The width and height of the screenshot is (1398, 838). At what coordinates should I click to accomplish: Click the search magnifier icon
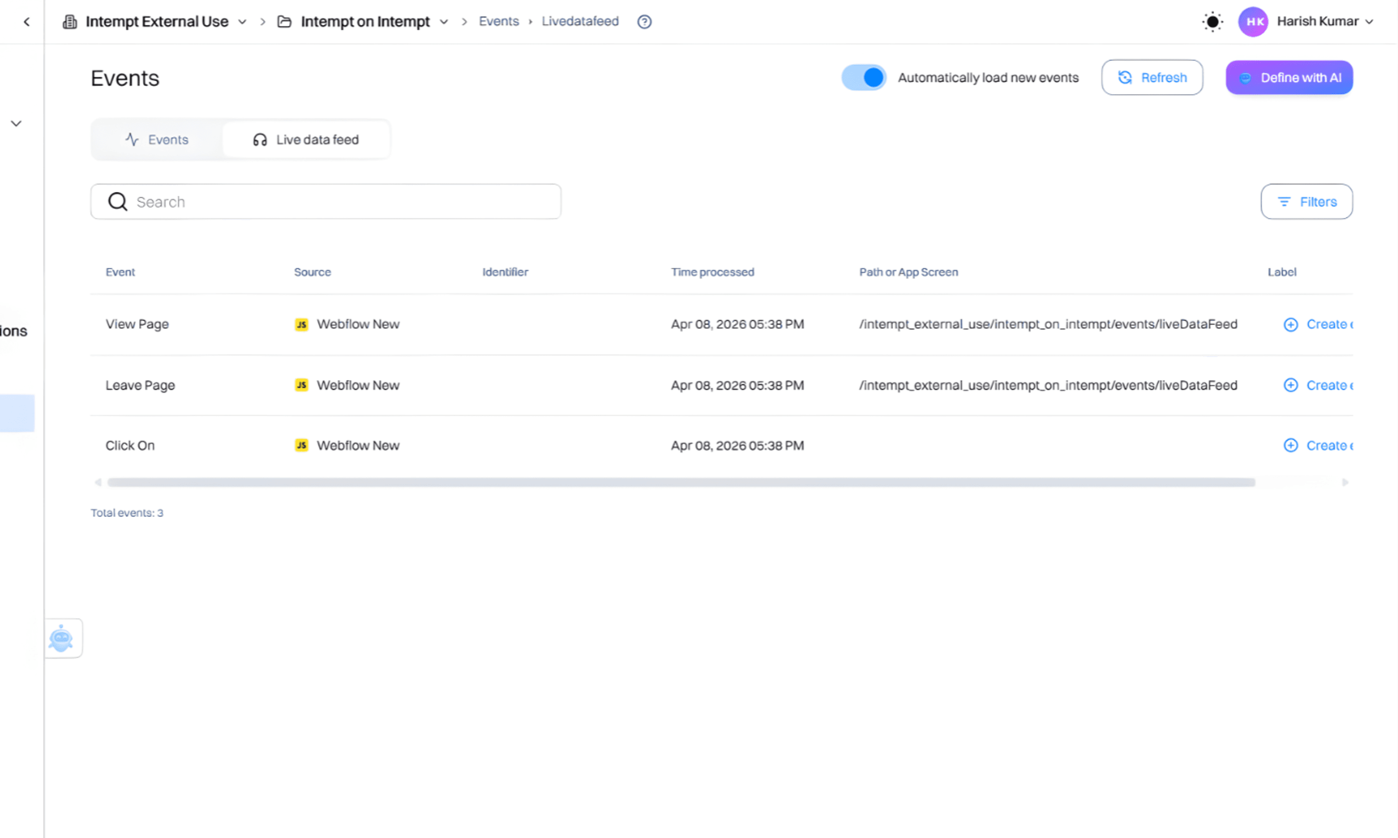tap(117, 201)
